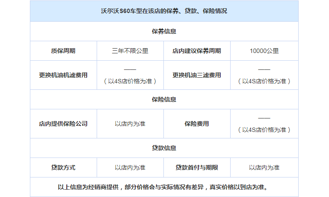Click the table title about 沃尔沃S60车型
The image size is (329, 197).
164,11
